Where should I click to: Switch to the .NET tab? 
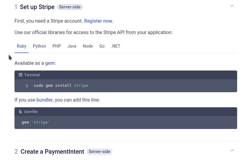click(x=116, y=46)
